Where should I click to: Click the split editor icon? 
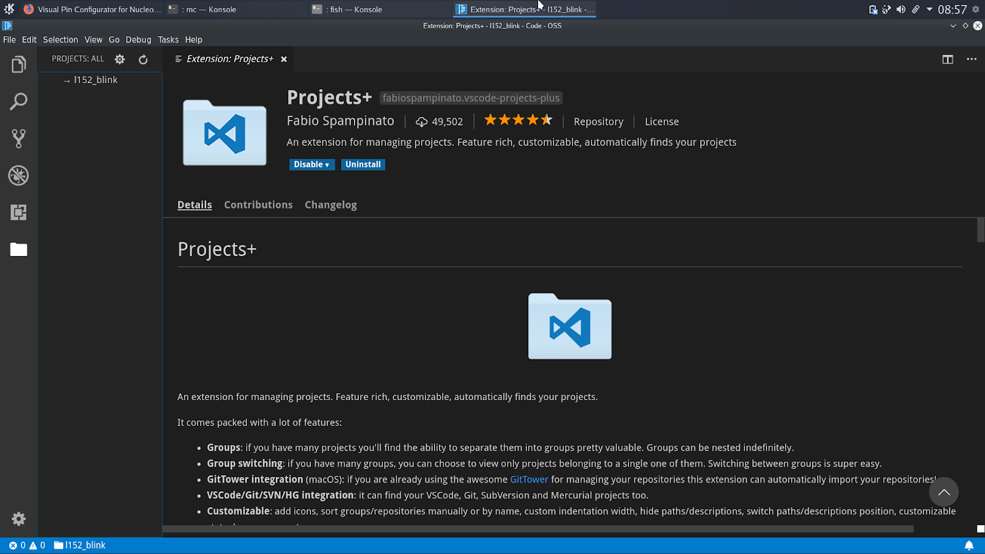click(x=947, y=60)
